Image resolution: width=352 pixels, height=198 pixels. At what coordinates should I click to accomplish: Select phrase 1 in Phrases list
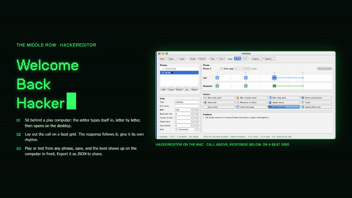(179, 69)
